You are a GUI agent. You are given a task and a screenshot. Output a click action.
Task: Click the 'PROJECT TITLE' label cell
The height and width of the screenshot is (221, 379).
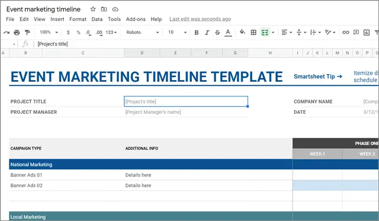tap(28, 101)
